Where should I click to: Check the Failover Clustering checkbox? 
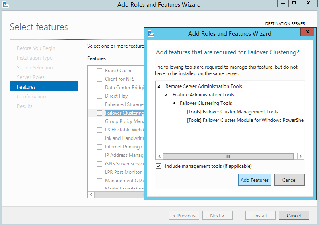tap(99, 113)
